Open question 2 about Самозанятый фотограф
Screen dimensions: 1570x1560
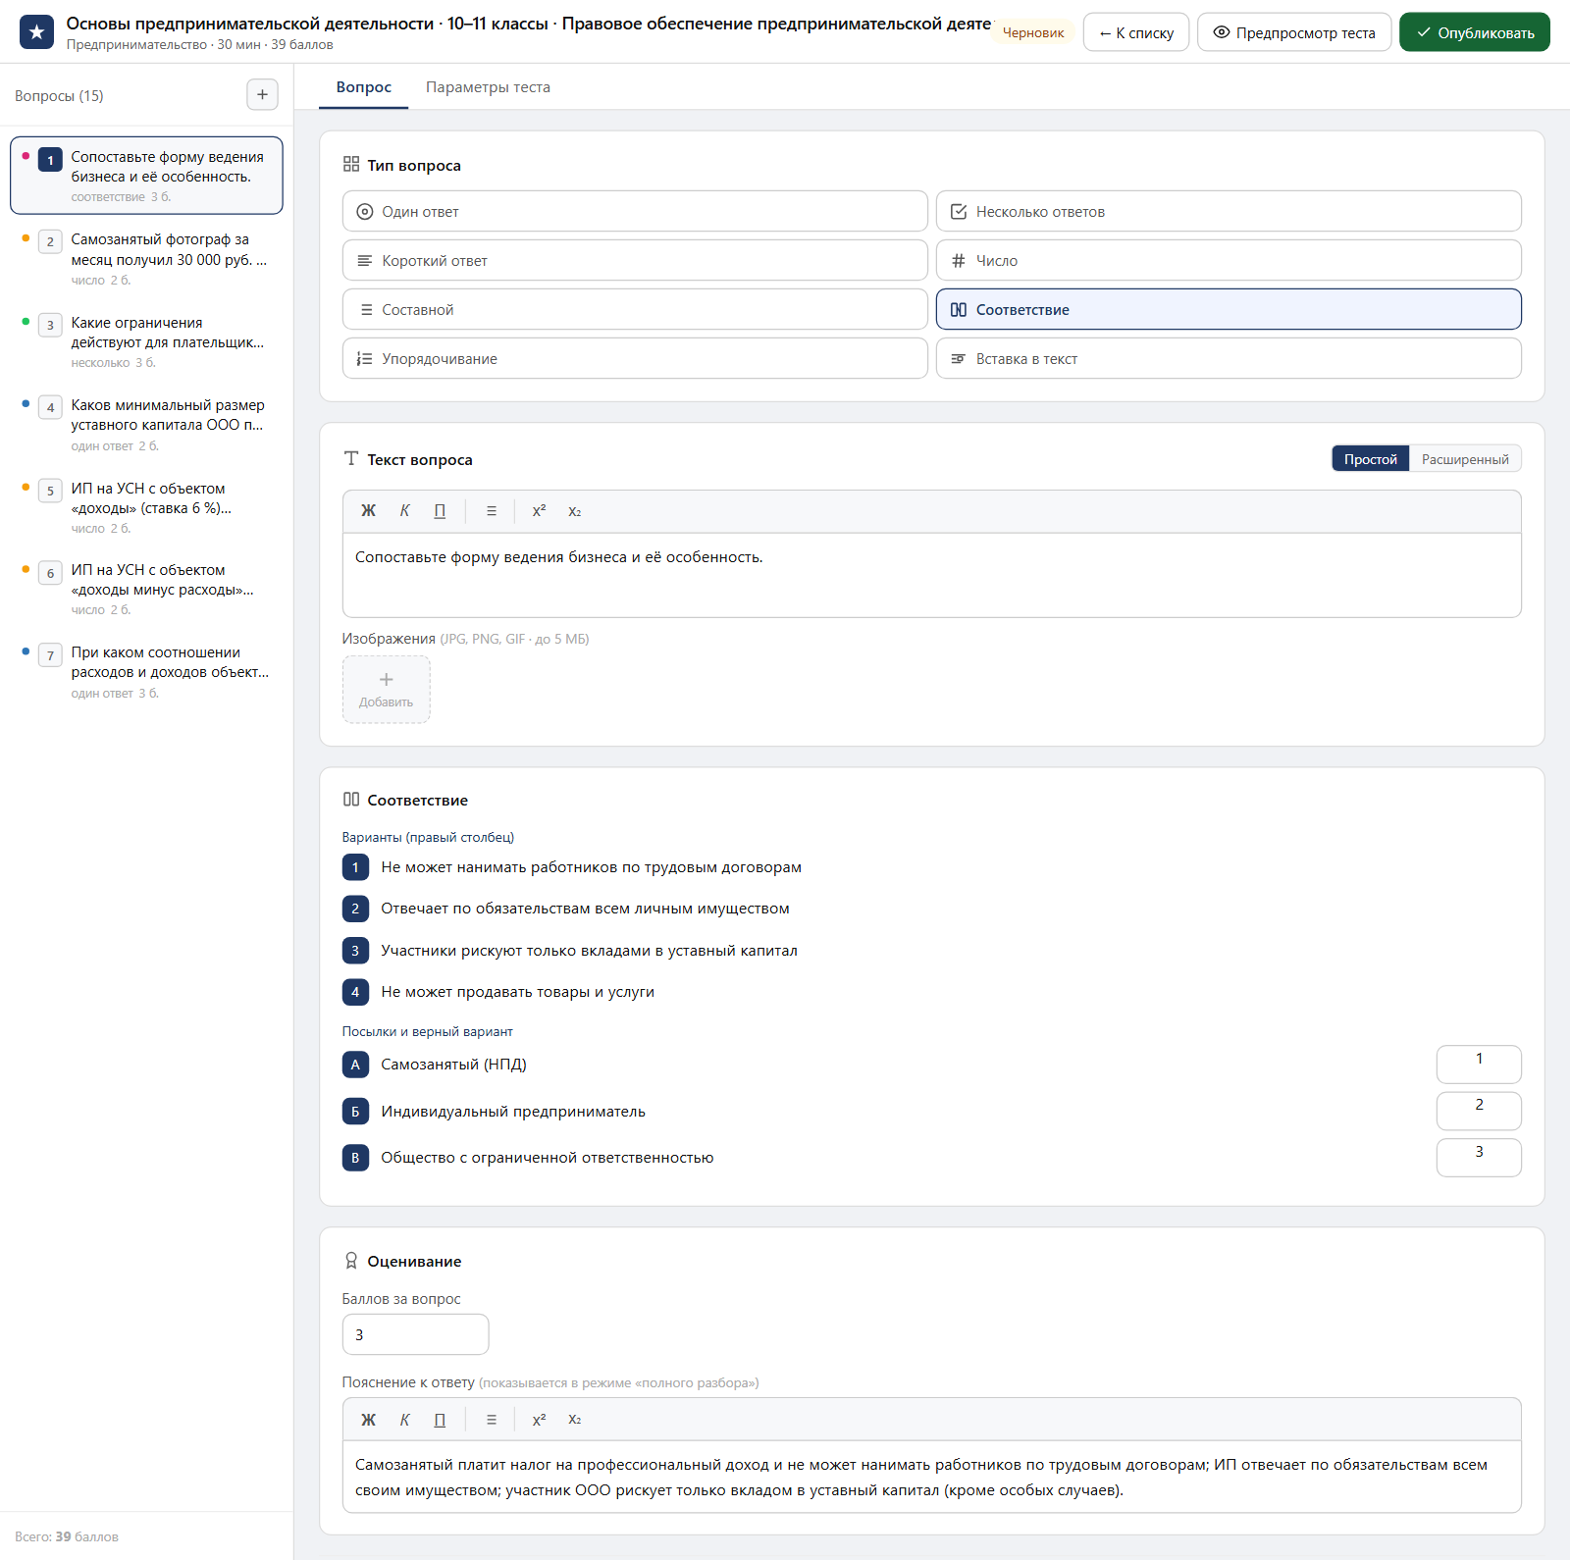click(x=146, y=259)
